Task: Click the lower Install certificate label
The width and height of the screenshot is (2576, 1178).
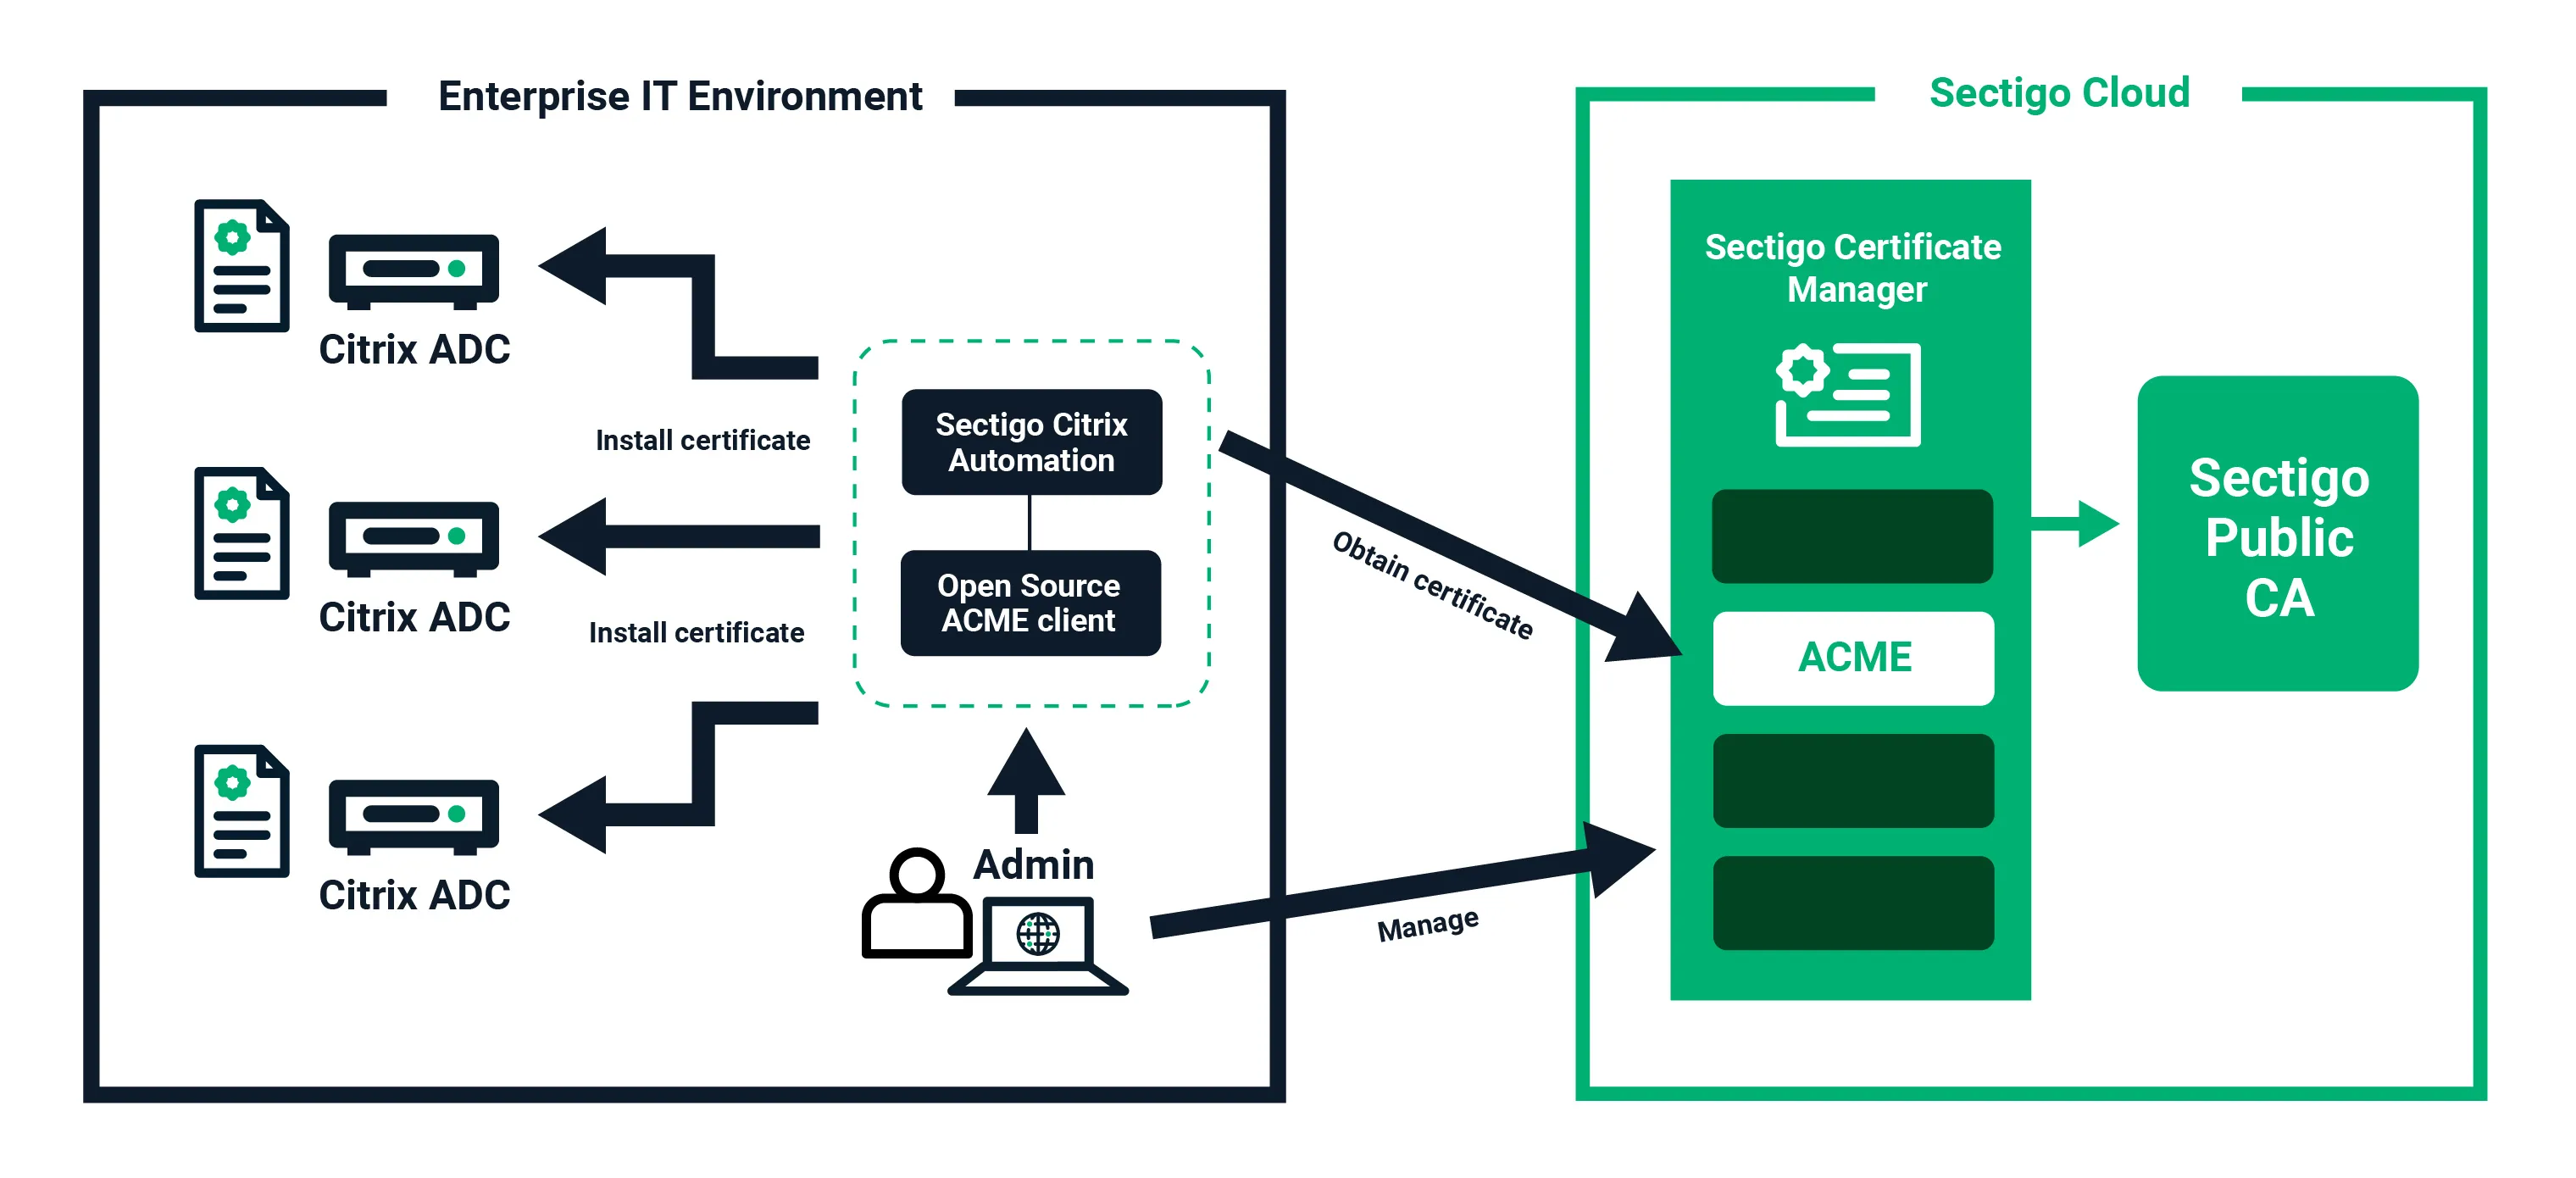Action: tap(697, 633)
